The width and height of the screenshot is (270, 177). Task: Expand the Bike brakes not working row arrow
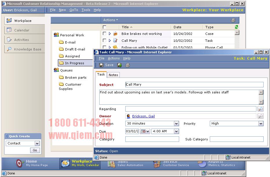pyautogui.click(x=110, y=34)
